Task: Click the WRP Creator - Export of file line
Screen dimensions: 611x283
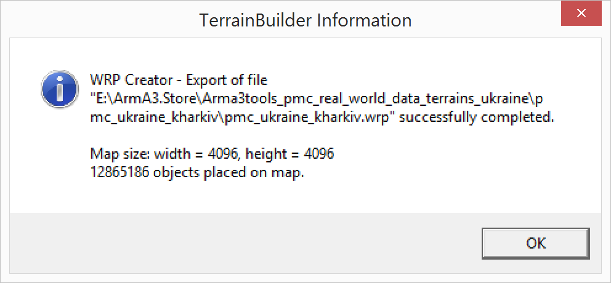Action: tap(179, 80)
